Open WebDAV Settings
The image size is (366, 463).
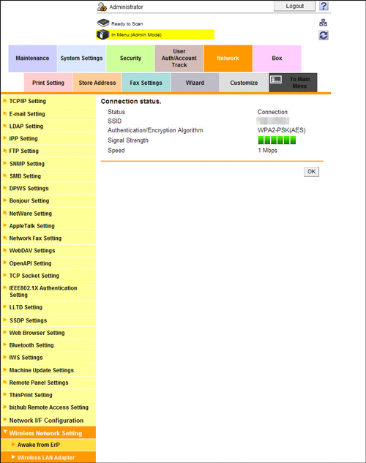pyautogui.click(x=48, y=251)
